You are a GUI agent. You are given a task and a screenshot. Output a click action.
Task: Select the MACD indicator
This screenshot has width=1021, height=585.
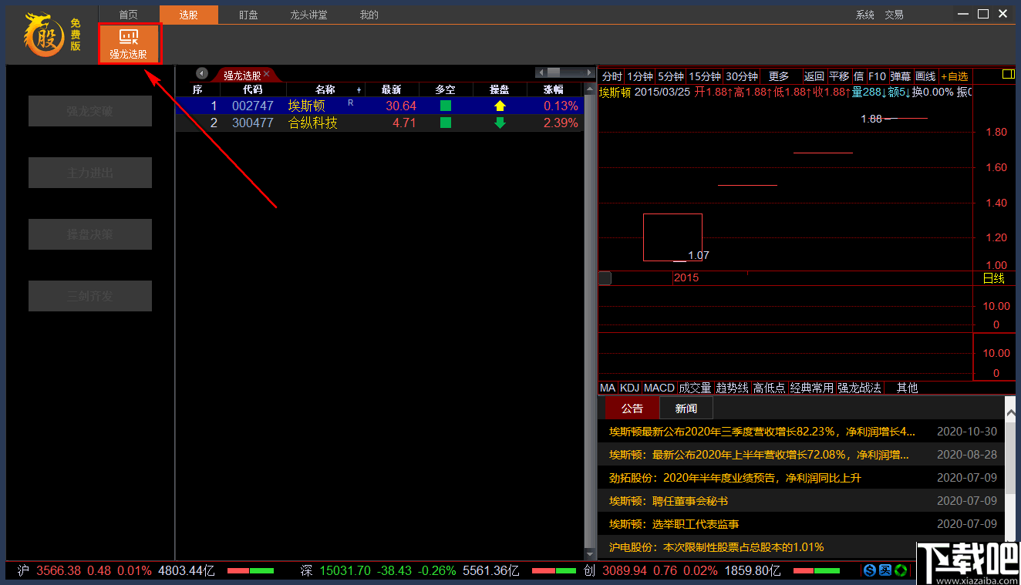coord(659,388)
